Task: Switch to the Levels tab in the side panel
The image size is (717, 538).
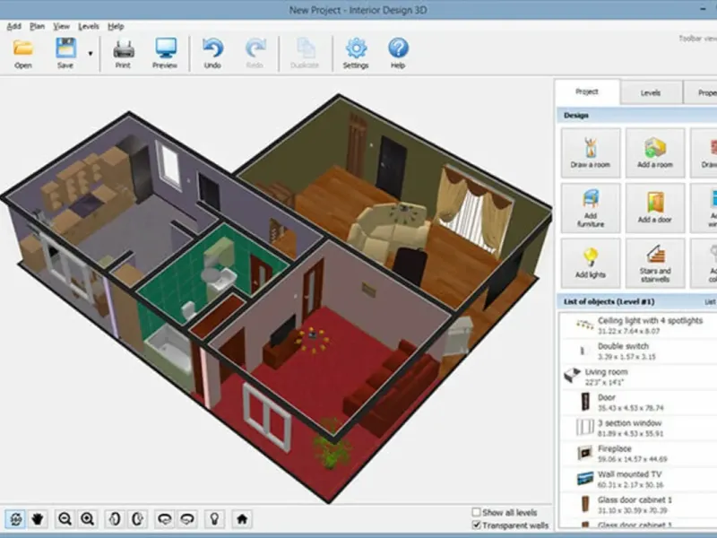Action: pyautogui.click(x=651, y=93)
